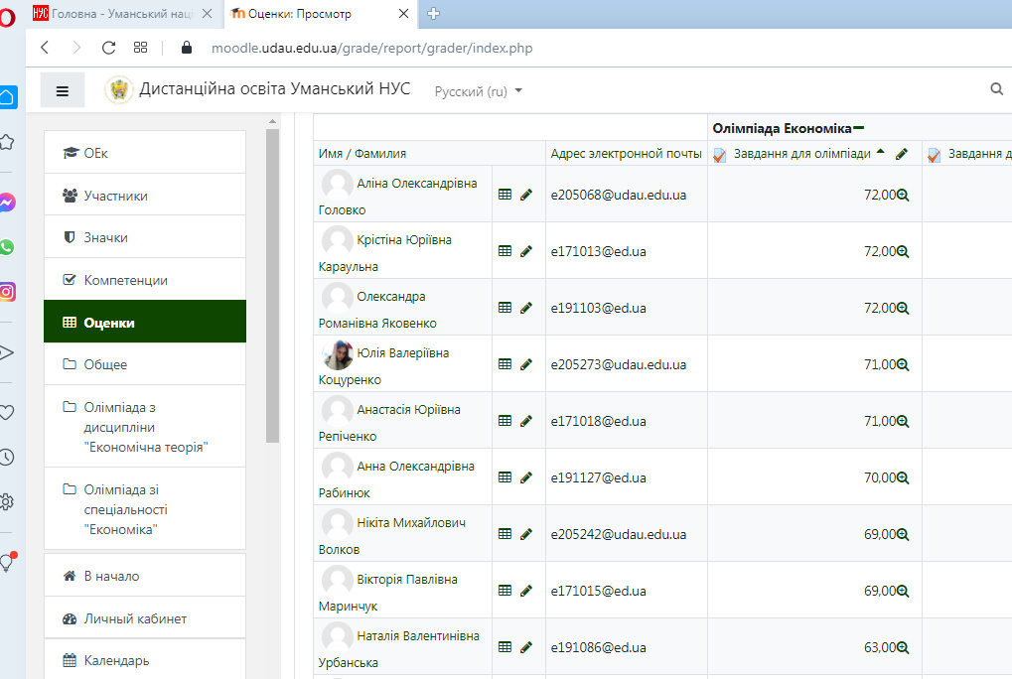Select Оценки in side menu
The width and height of the screenshot is (1012, 679).
tap(145, 323)
